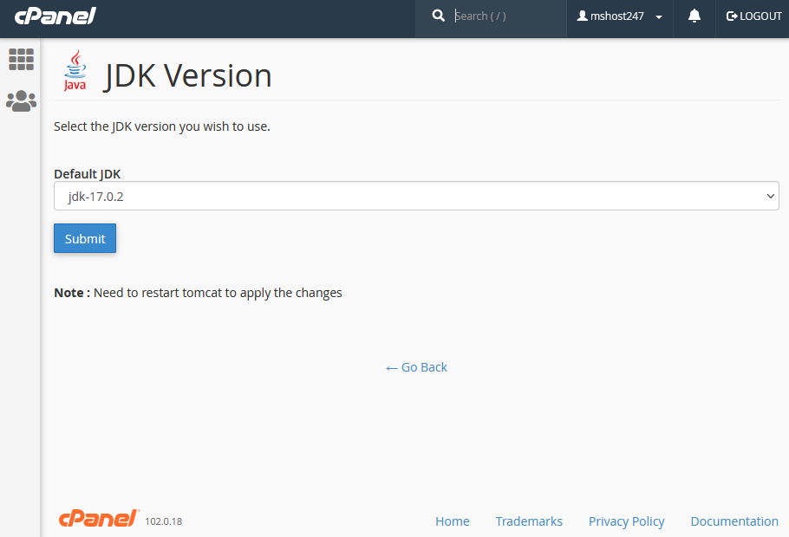Open the Documentation footer link
The height and width of the screenshot is (537, 789).
coord(734,521)
